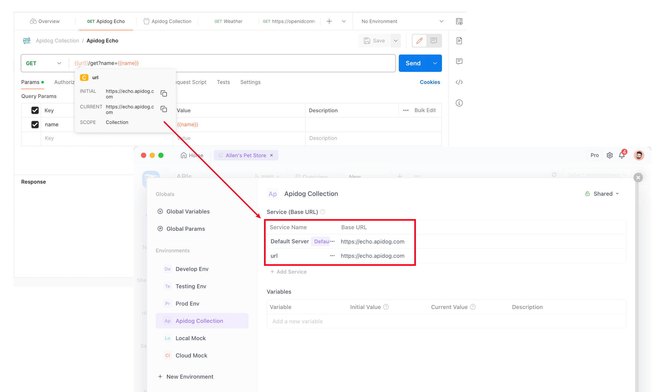659x392 pixels.
Task: Switch to the openidconnect request tab
Action: click(289, 21)
